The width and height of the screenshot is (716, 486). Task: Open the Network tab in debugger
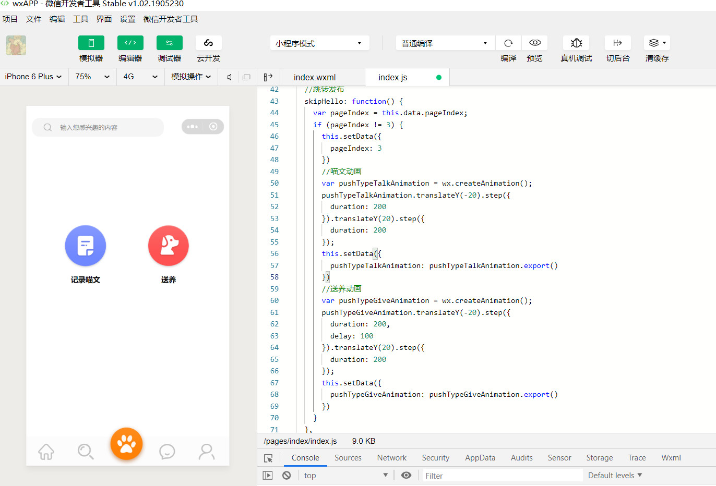tap(391, 458)
